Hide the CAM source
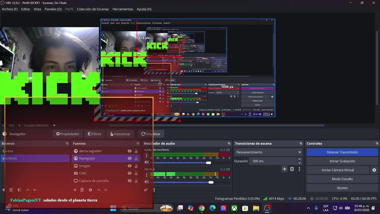Image resolution: width=380 pixels, height=214 pixels. [x=129, y=173]
